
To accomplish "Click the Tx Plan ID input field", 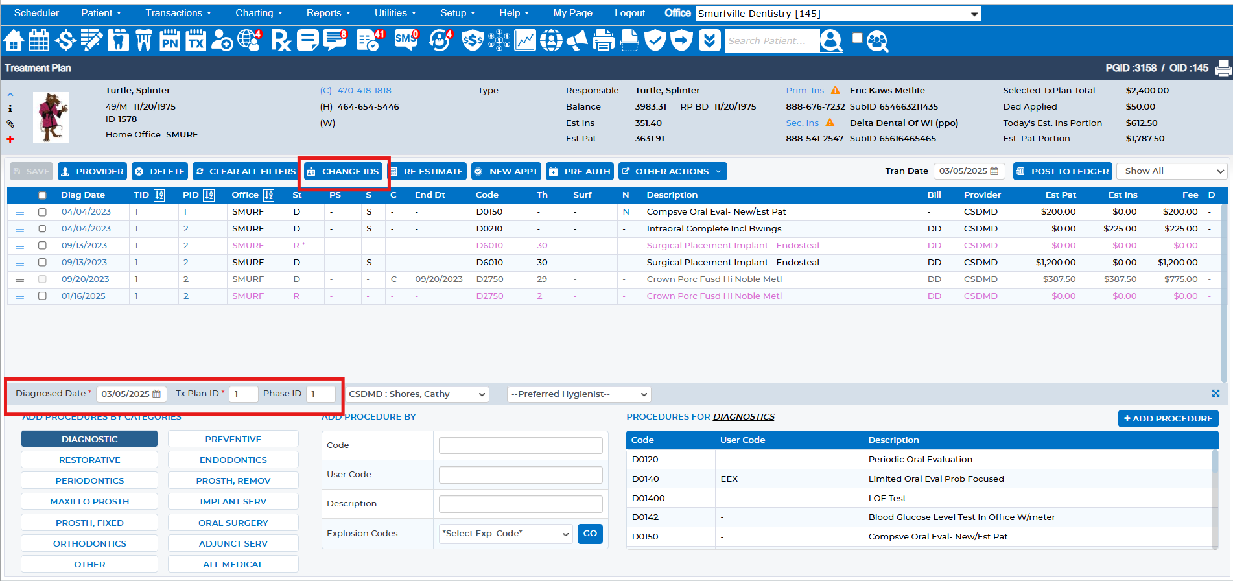I will pos(244,394).
